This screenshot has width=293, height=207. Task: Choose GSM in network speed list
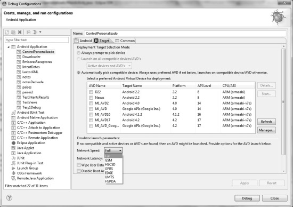click(x=113, y=160)
